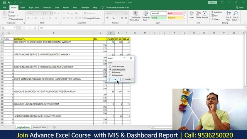Click the PRODUCTS header cell

54,39
